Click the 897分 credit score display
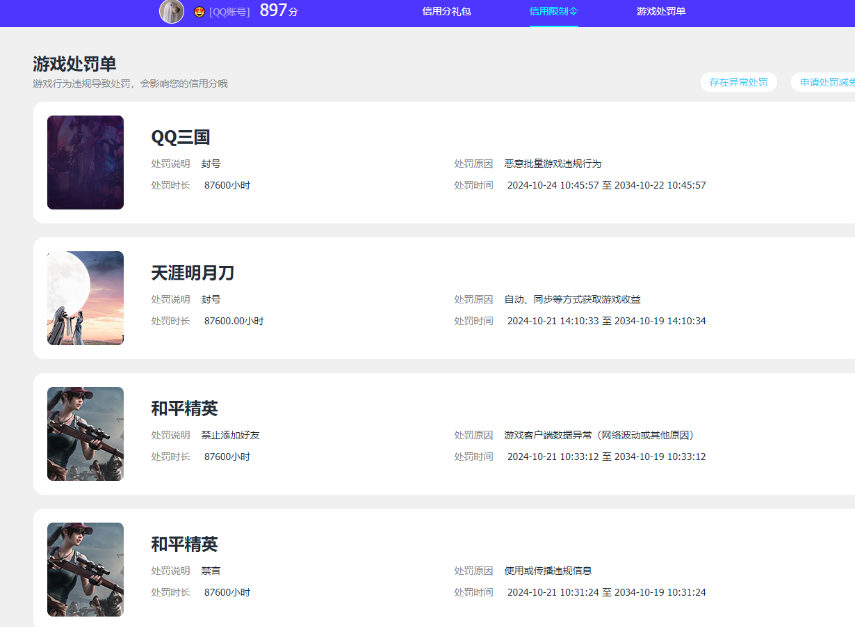The width and height of the screenshot is (855, 627). point(277,11)
